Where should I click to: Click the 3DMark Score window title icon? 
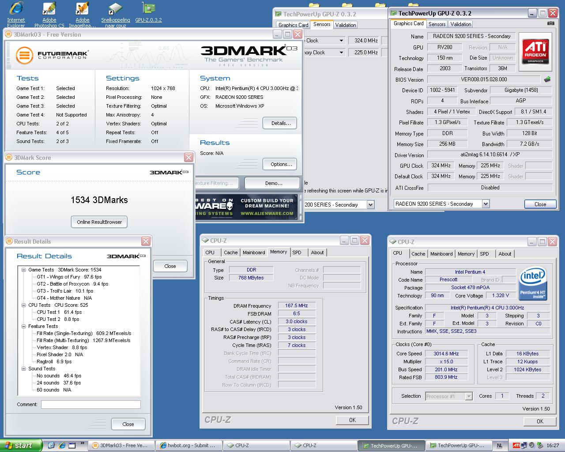[x=9, y=158]
